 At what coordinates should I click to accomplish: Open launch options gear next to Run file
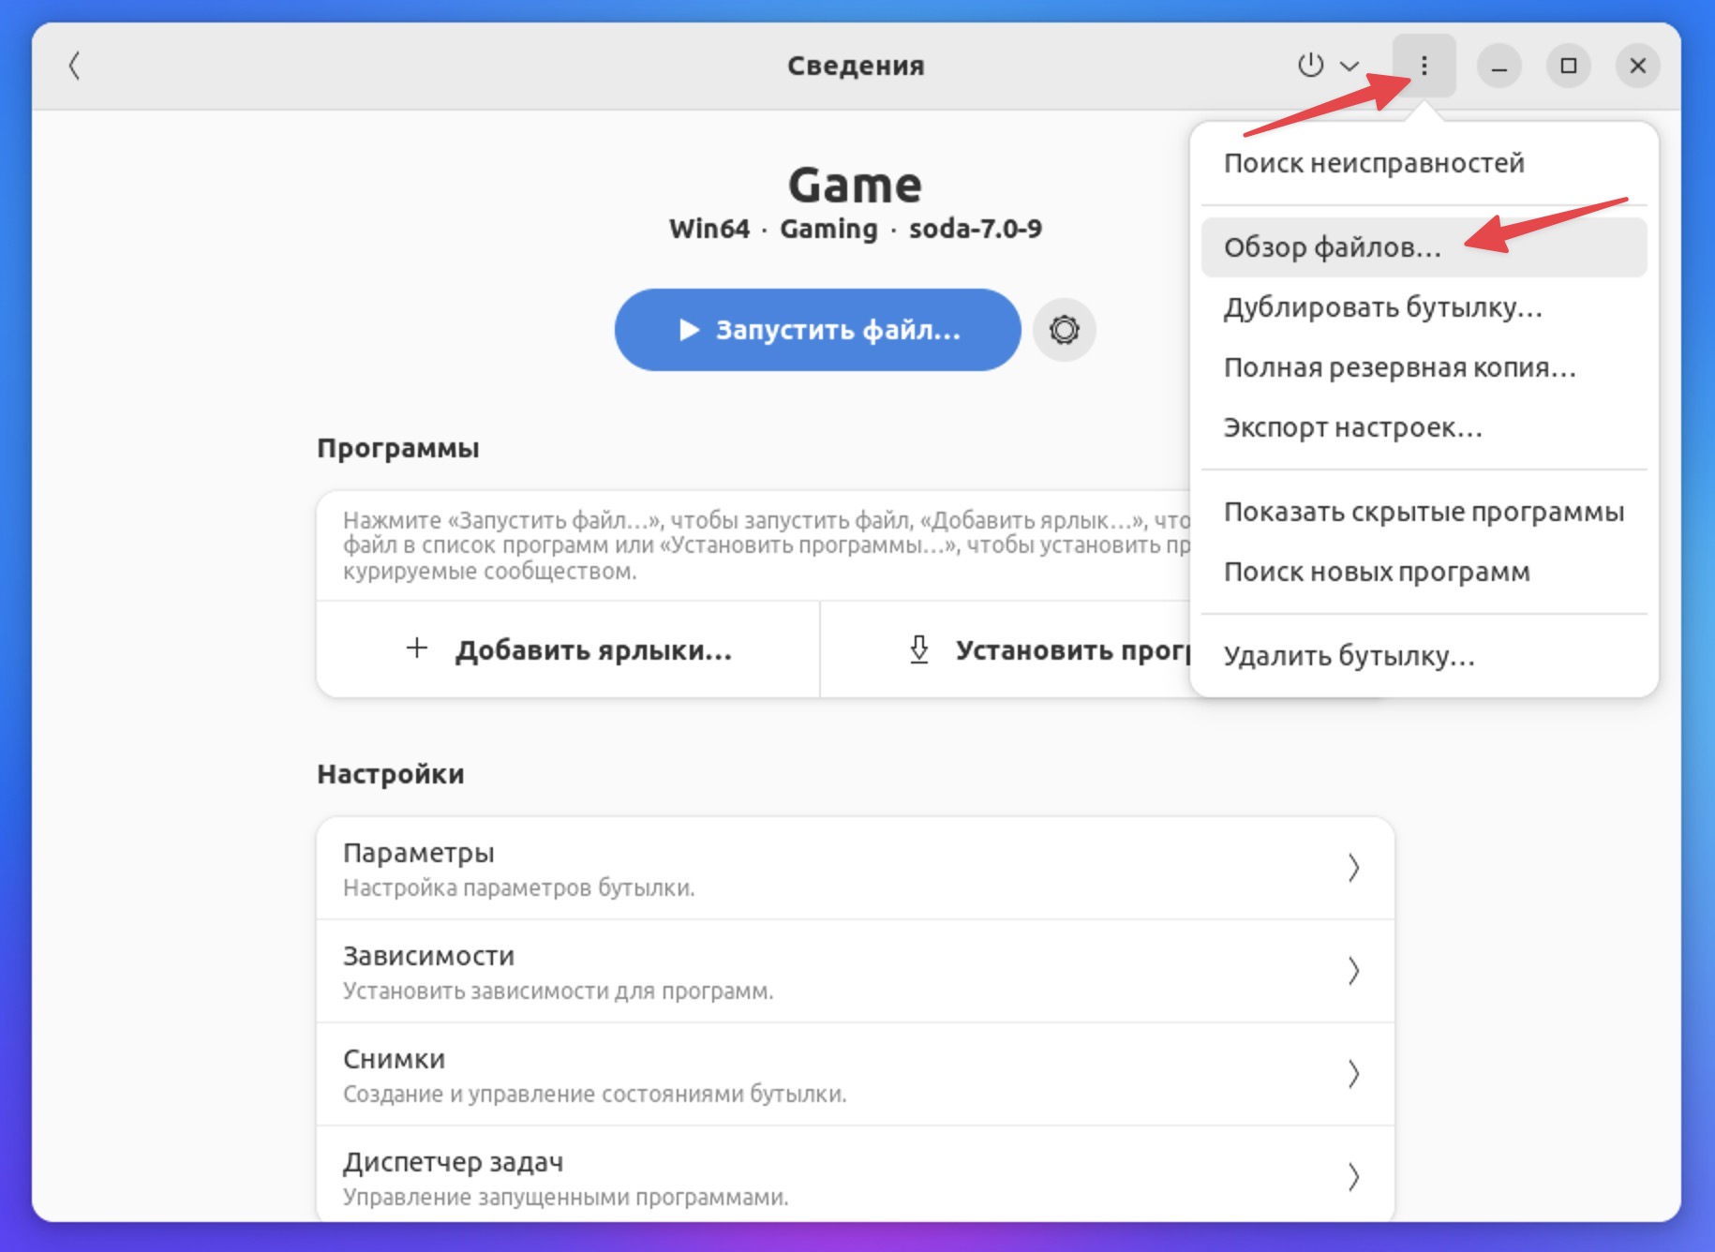click(x=1065, y=330)
